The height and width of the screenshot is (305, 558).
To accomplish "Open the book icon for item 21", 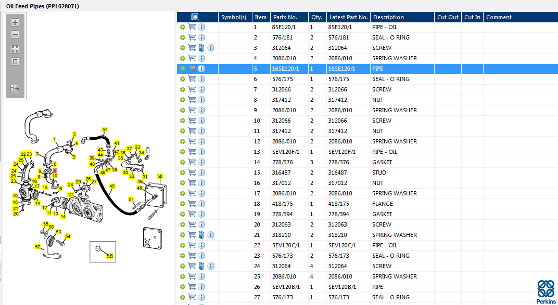I will 201,235.
